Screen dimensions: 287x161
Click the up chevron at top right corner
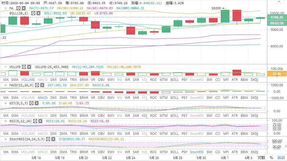279,2
